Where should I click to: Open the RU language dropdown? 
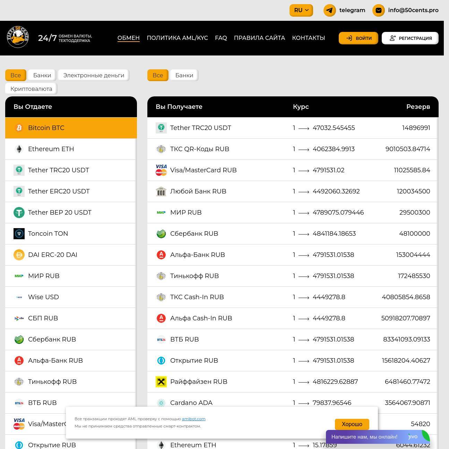301,10
